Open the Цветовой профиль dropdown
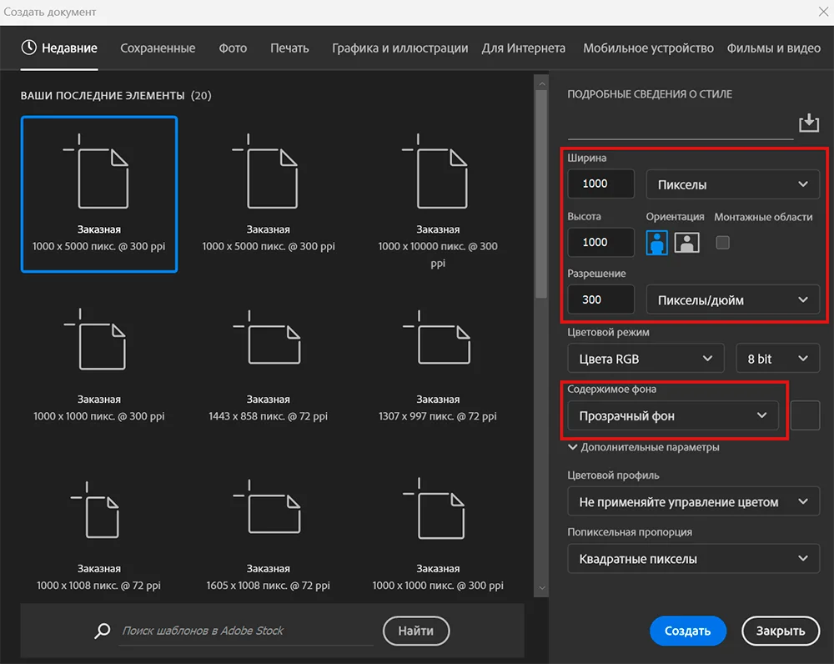 coord(693,501)
